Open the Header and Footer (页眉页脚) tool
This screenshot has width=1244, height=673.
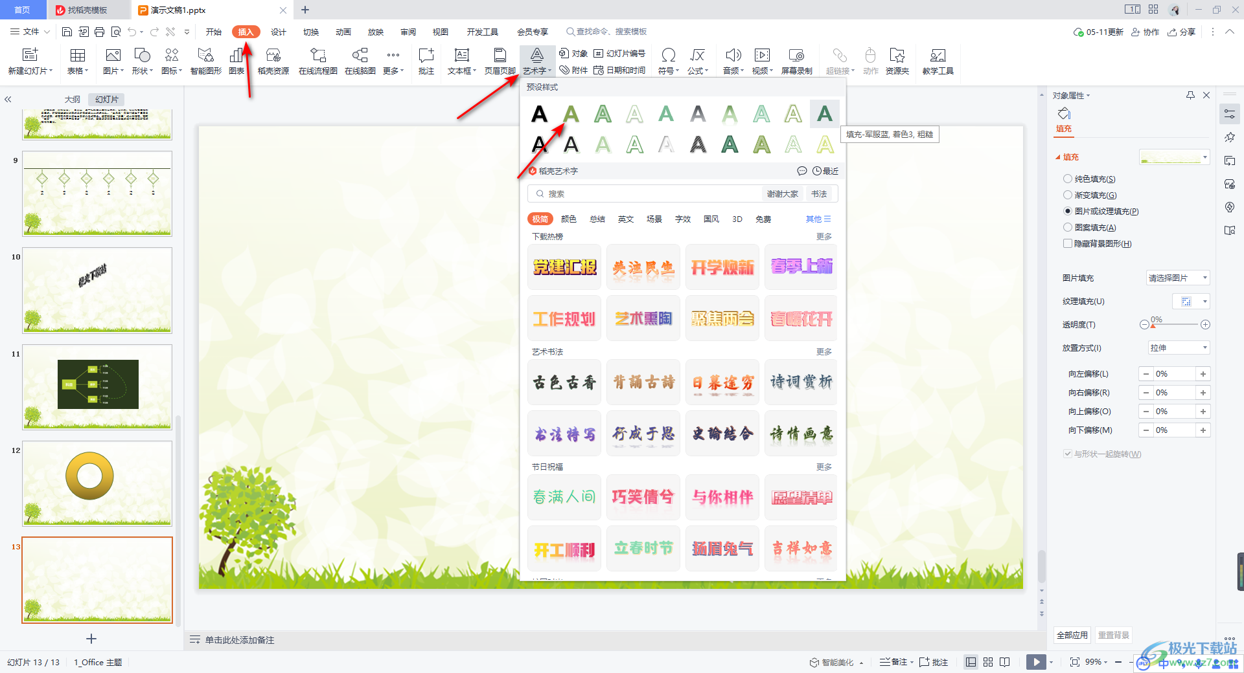(x=500, y=61)
